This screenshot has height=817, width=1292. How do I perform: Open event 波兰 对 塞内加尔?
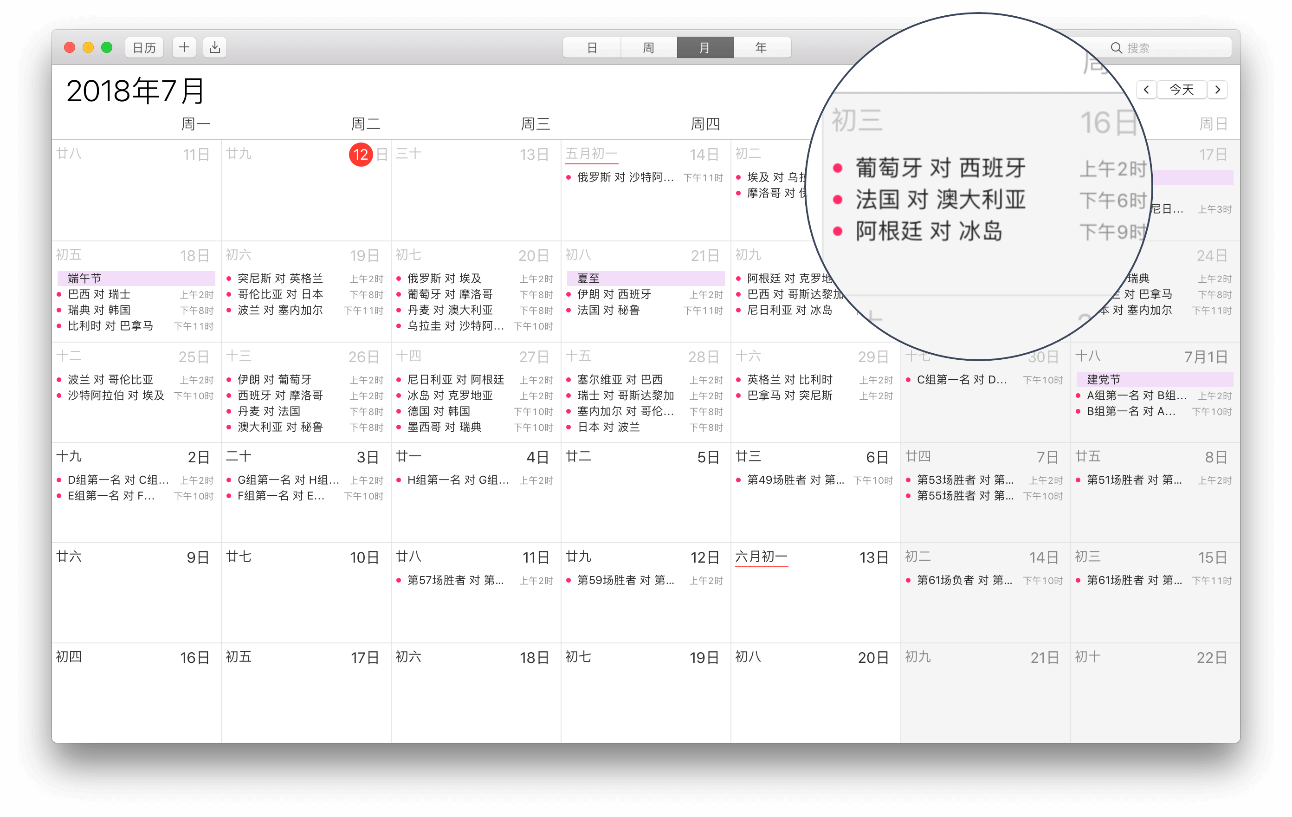[x=305, y=310]
